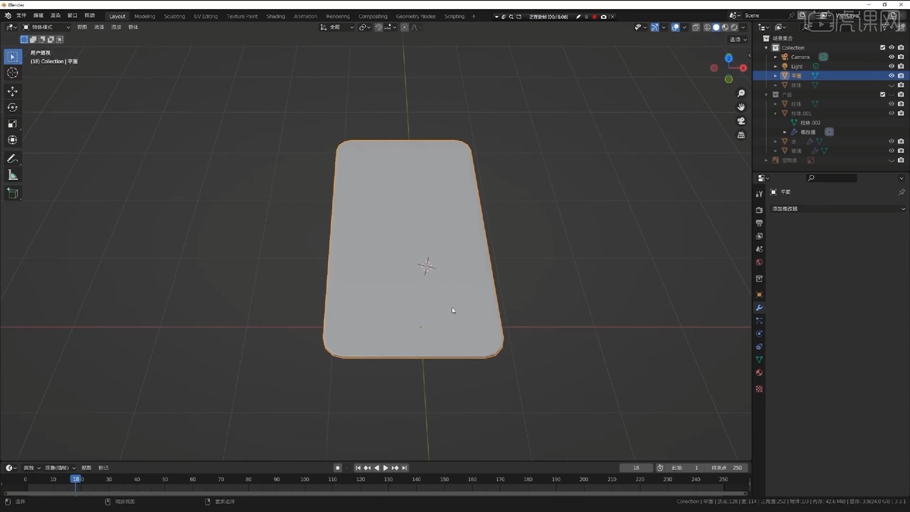
Task: Select the Rotate tool
Action: pos(13,108)
